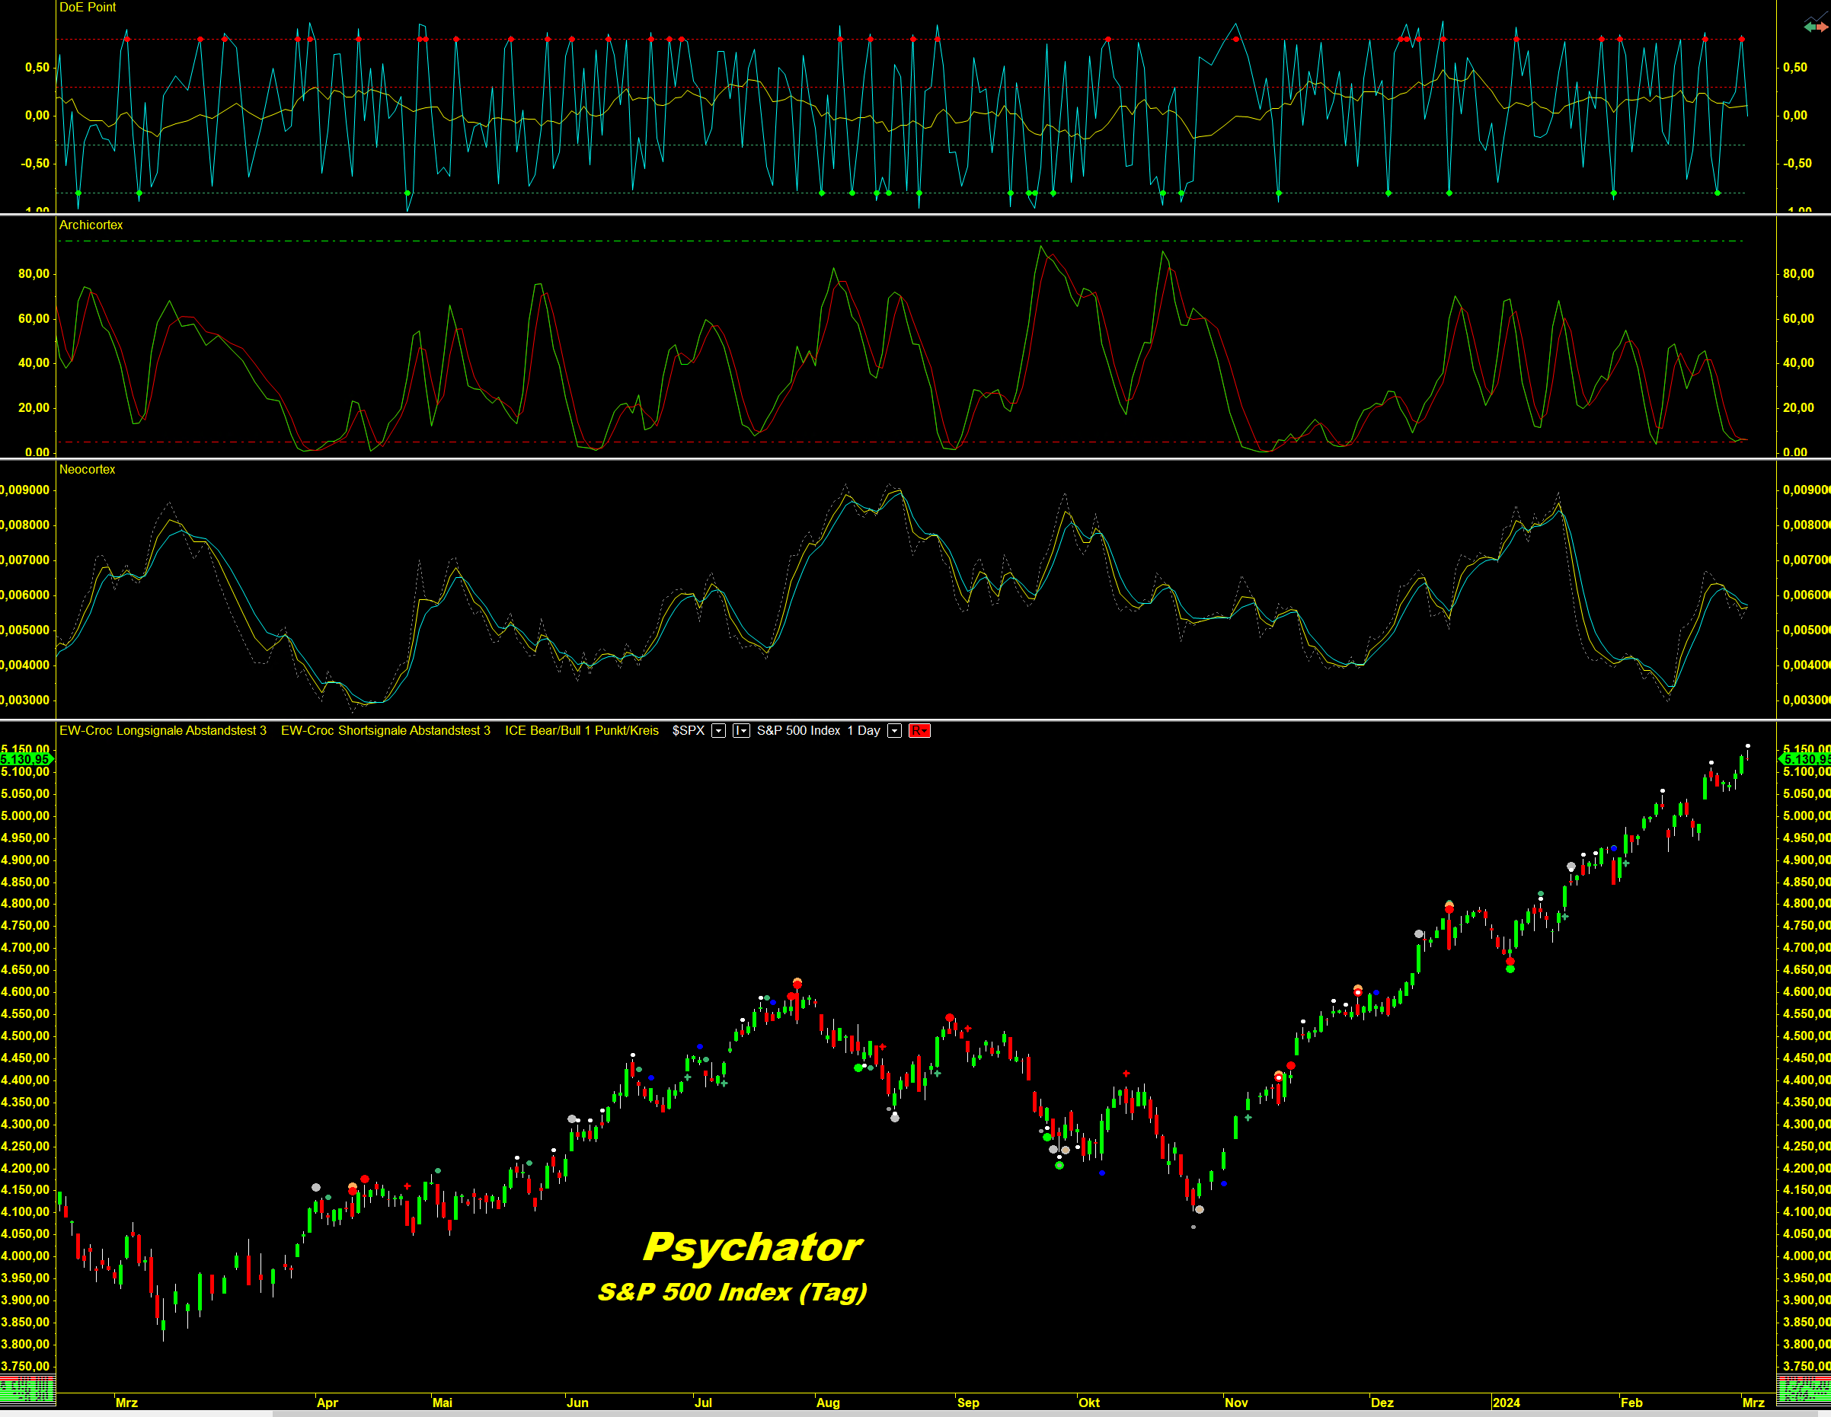Click the $SPX symbol text

pos(689,731)
